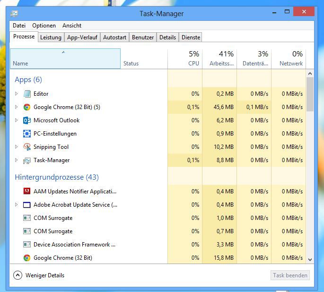The width and height of the screenshot is (324, 292).
Task: Expand the Snipping Tool process group
Action: click(x=17, y=147)
